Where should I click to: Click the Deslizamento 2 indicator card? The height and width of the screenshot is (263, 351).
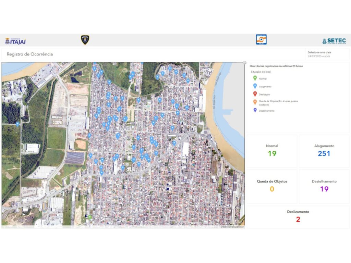tap(298, 217)
